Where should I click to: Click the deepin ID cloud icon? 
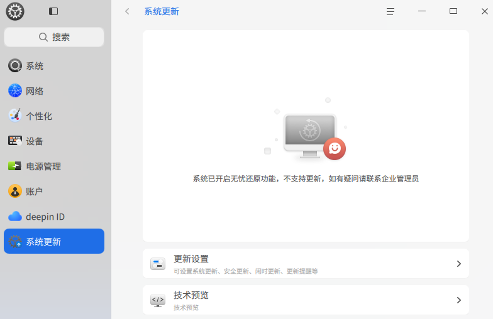pos(15,216)
